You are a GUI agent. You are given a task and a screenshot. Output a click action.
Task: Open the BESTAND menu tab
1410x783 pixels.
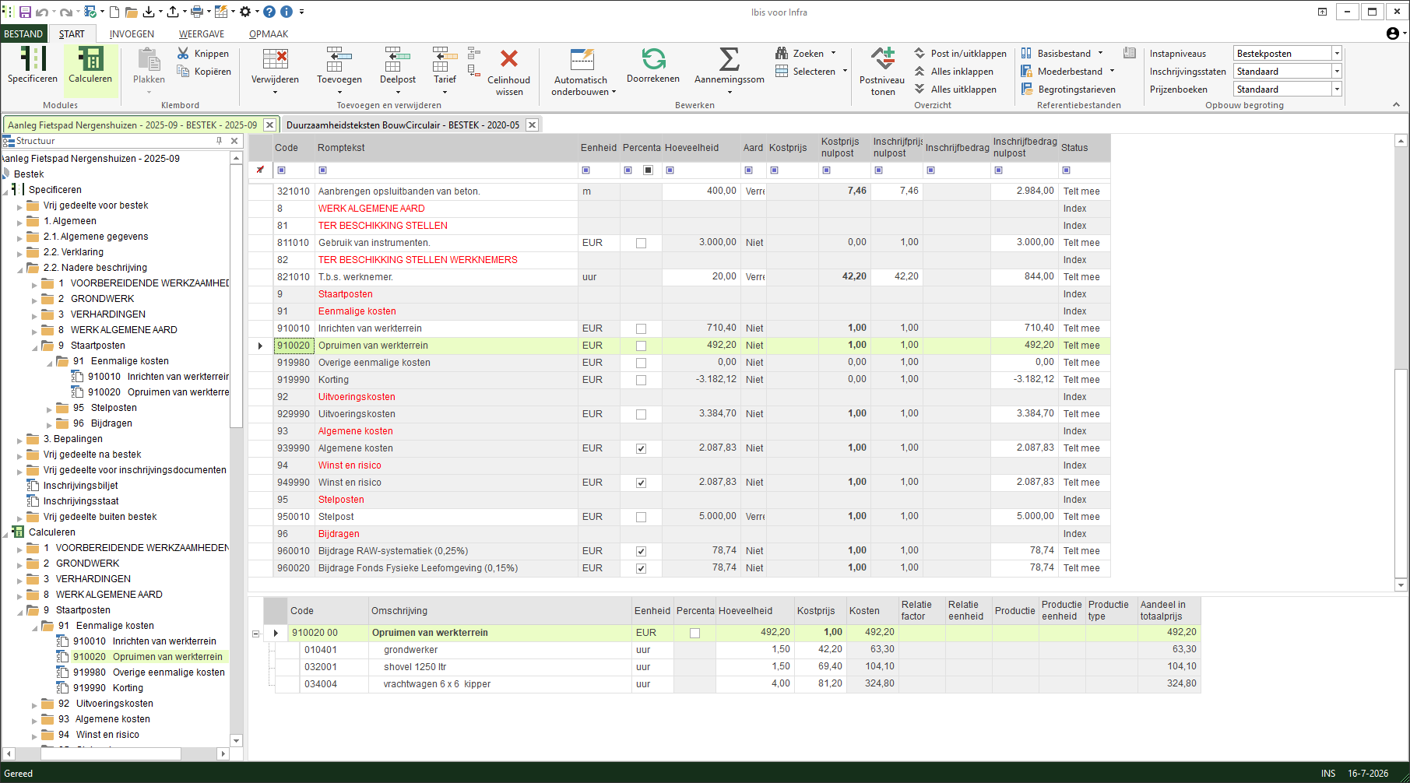pyautogui.click(x=23, y=33)
